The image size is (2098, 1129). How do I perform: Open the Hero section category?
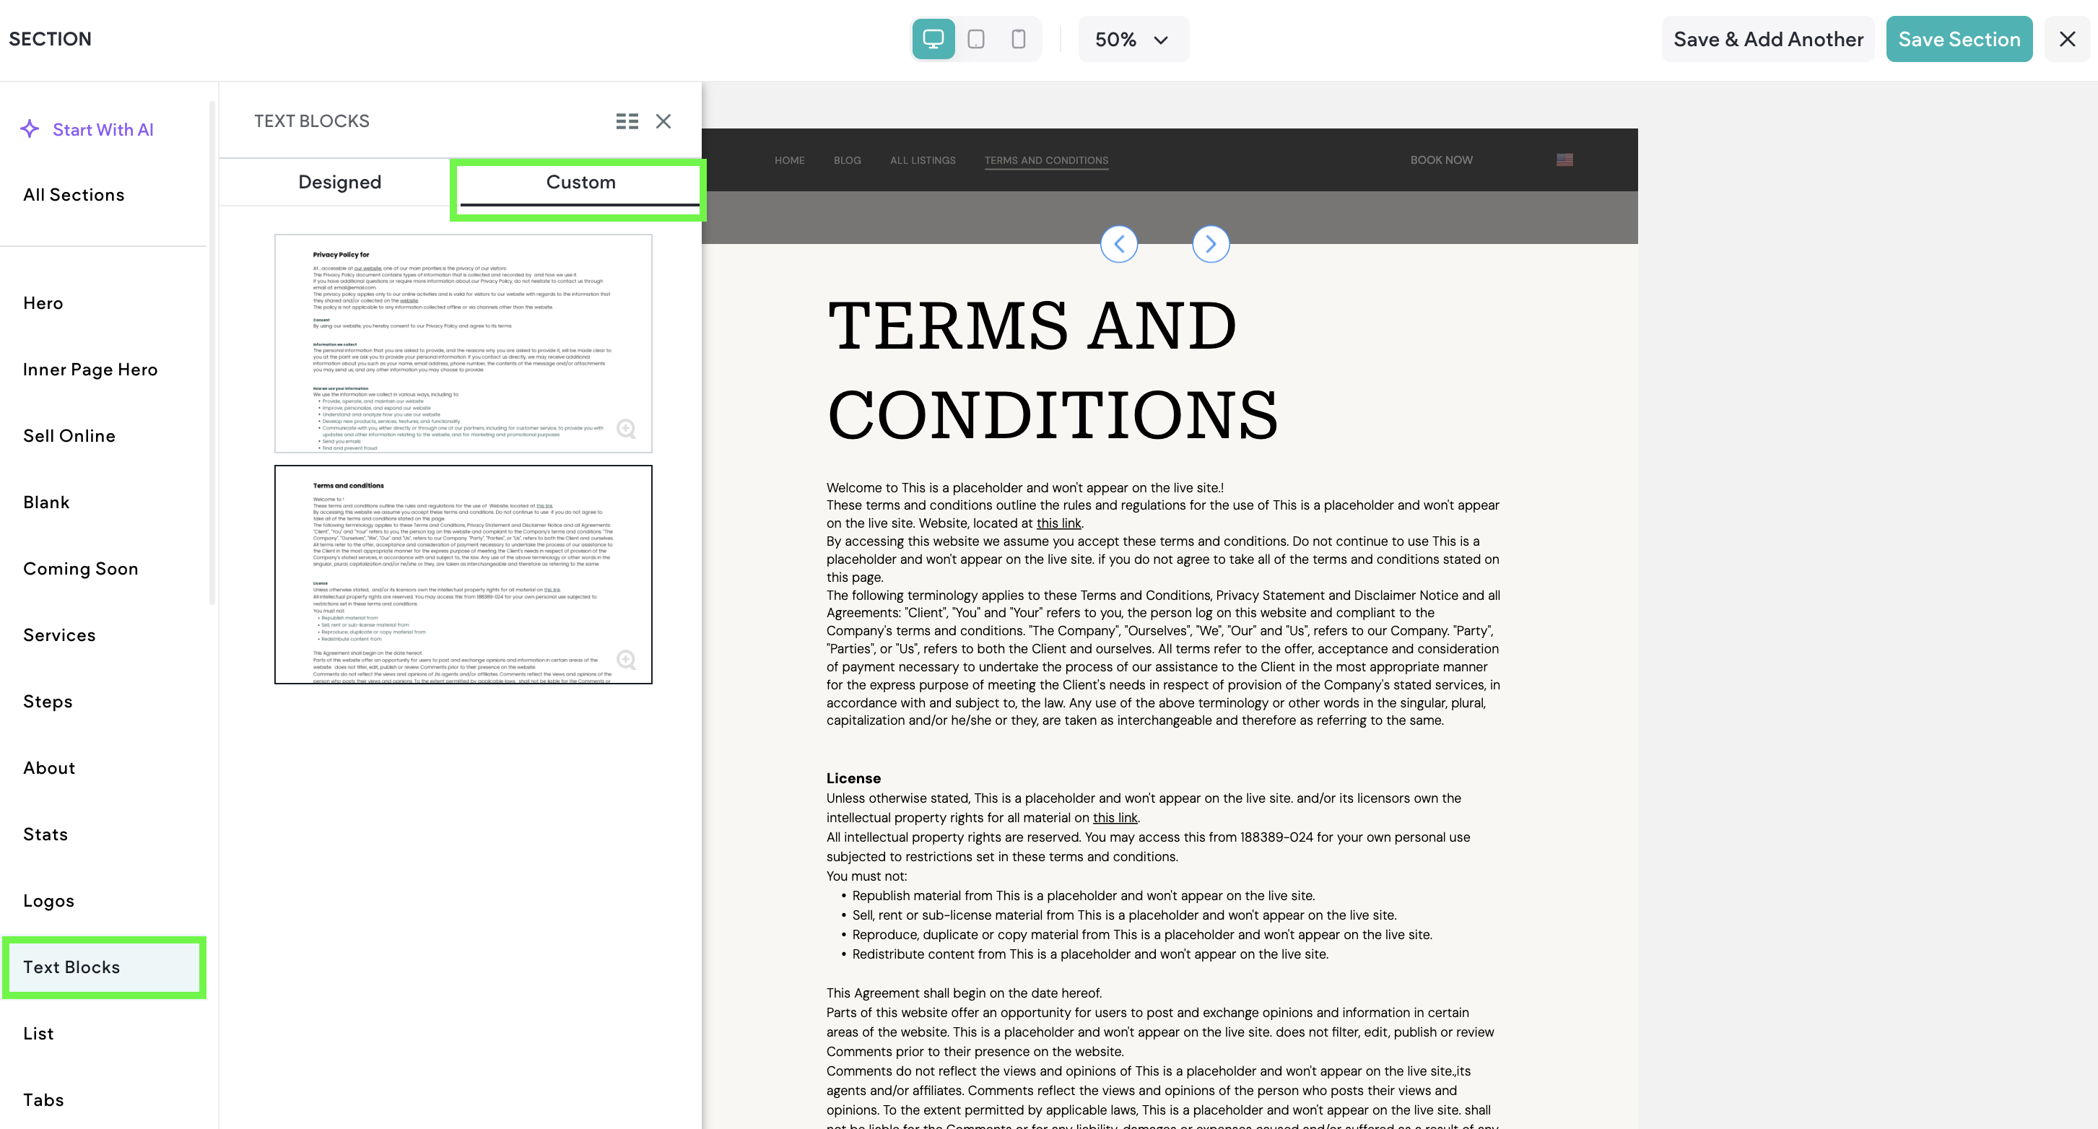(43, 303)
